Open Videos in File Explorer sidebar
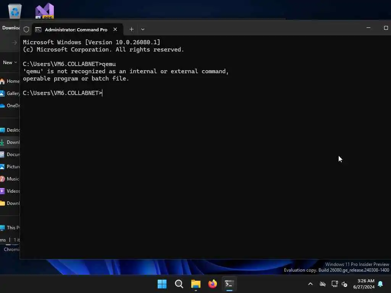 (10, 191)
